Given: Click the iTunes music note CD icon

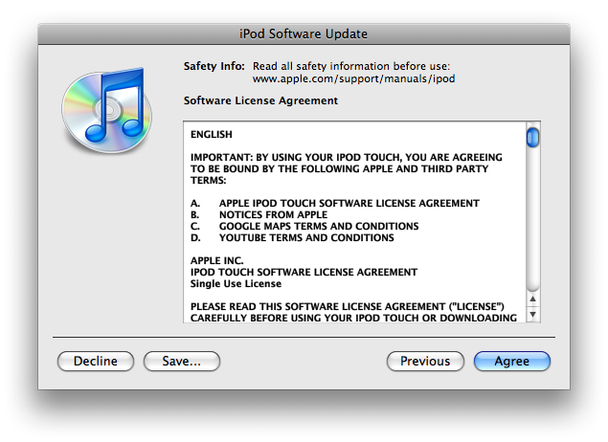Looking at the screenshot, I should pyautogui.click(x=107, y=110).
